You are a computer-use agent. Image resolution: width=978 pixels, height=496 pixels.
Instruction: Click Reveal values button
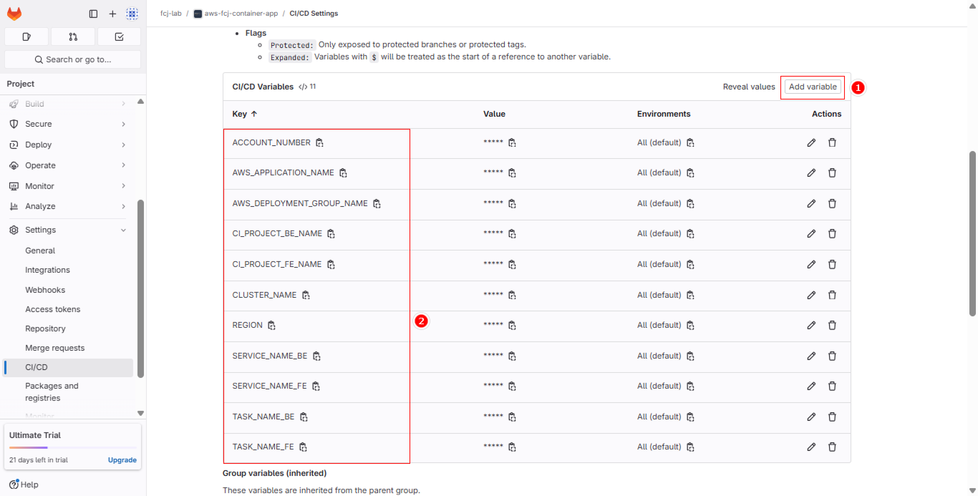pos(749,87)
